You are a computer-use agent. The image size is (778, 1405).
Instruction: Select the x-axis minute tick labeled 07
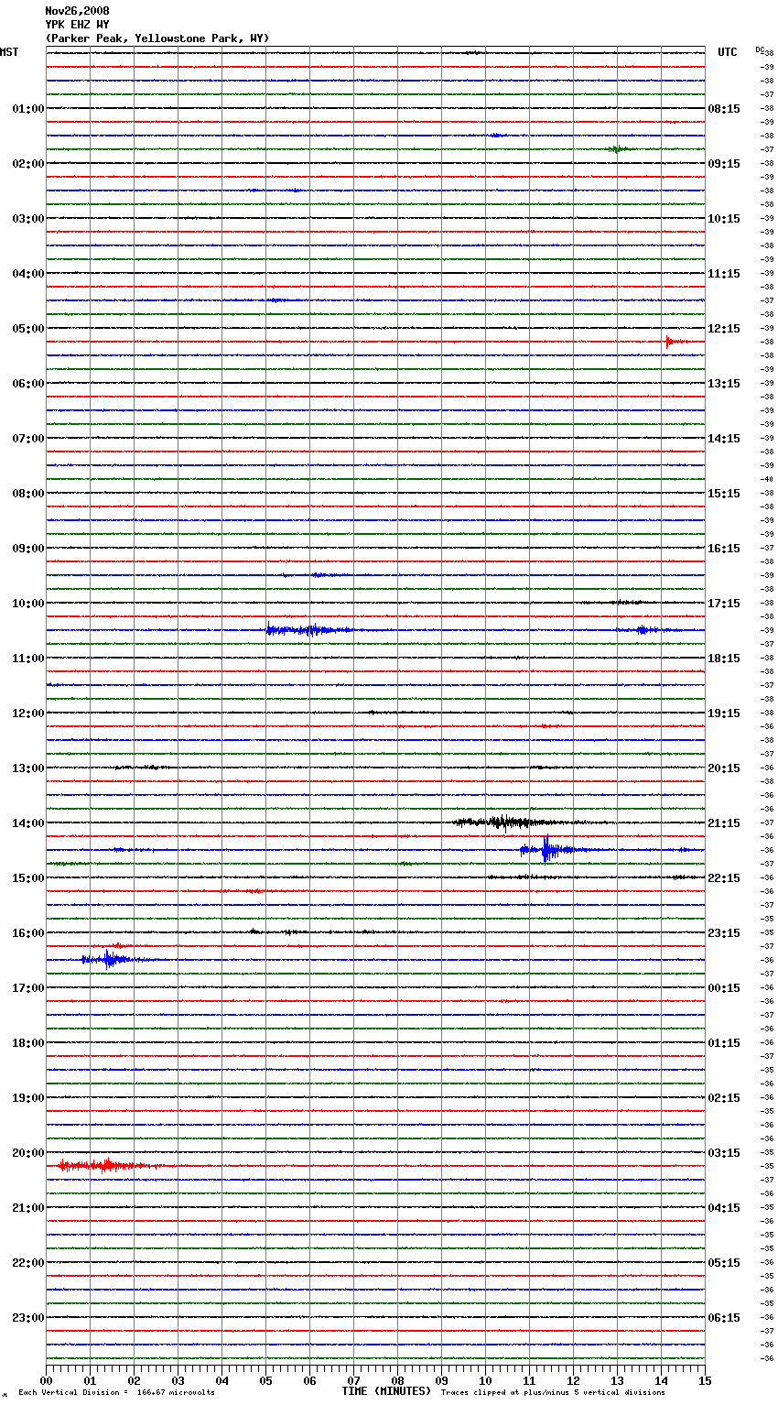[x=353, y=1381]
